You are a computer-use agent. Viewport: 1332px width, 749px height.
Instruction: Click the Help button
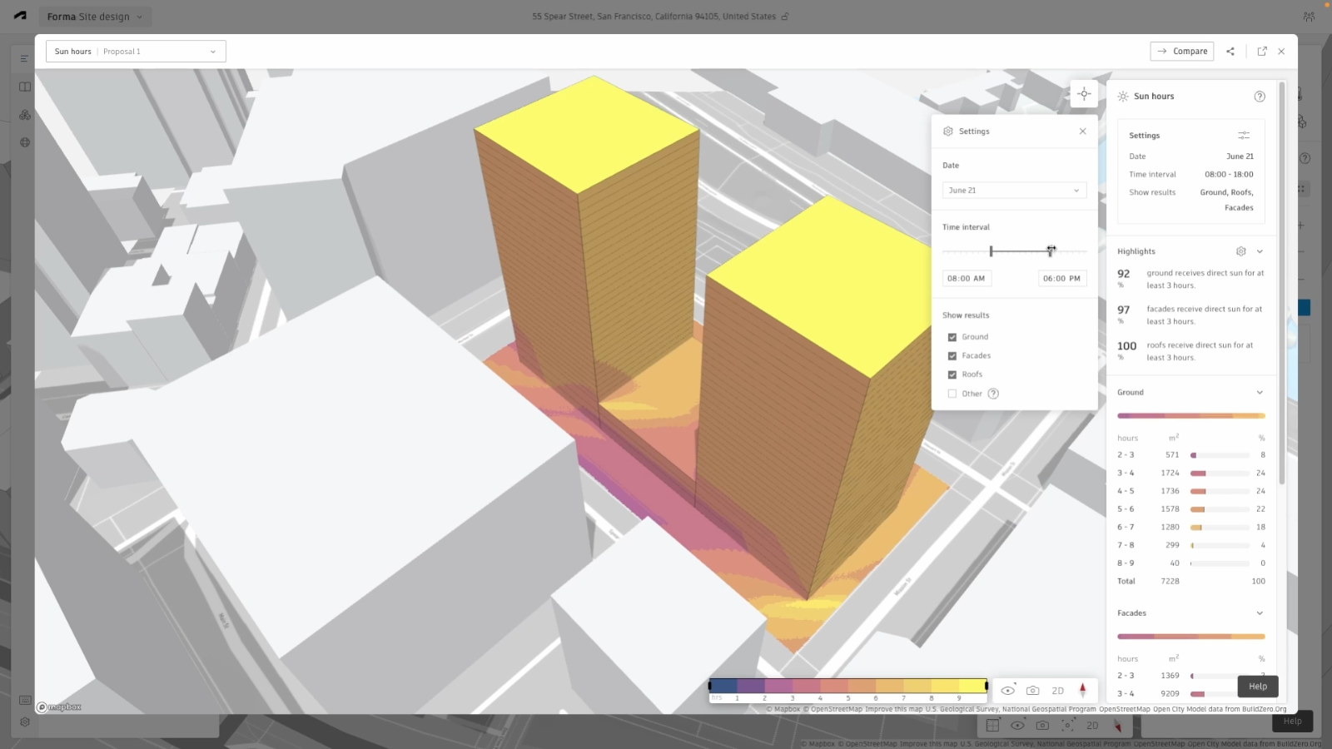(1258, 687)
